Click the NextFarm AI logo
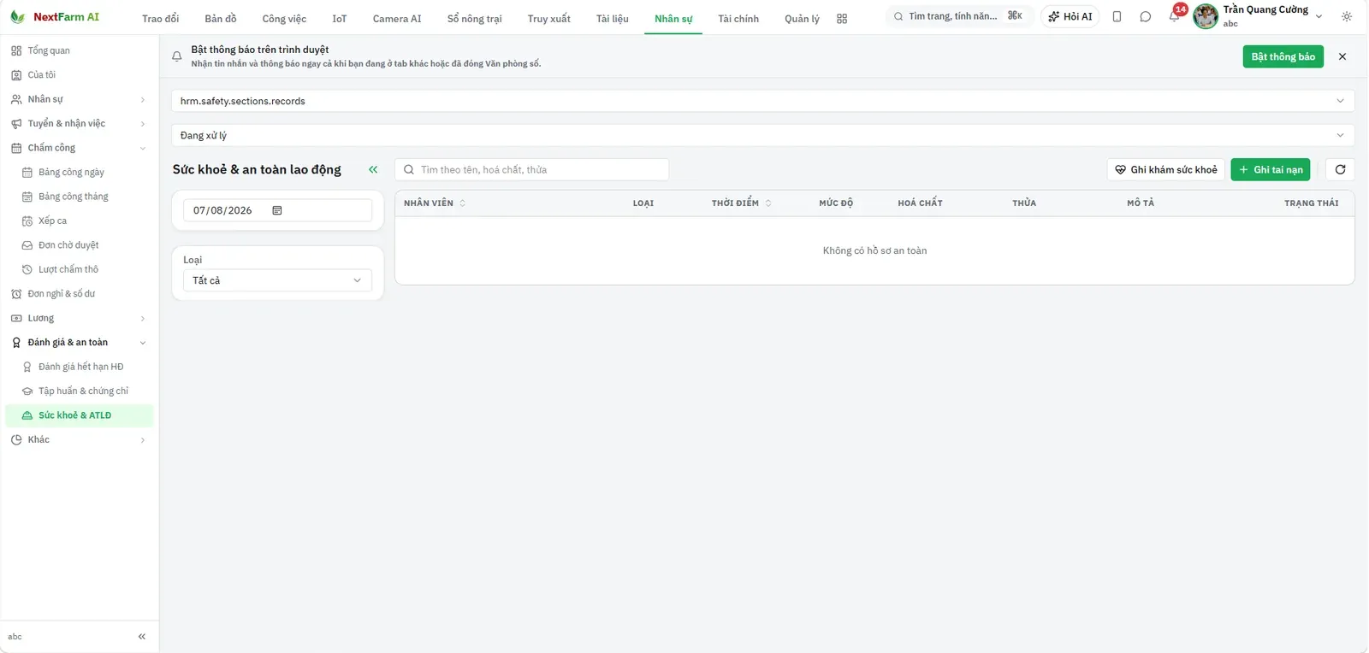The height and width of the screenshot is (653, 1369). point(55,17)
